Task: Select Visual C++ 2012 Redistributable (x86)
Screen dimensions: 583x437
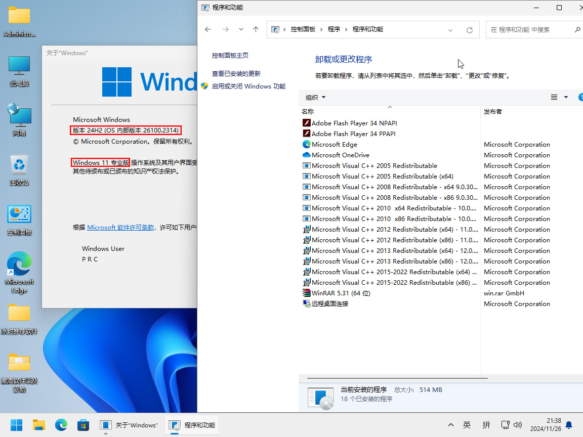Action: tap(390, 240)
